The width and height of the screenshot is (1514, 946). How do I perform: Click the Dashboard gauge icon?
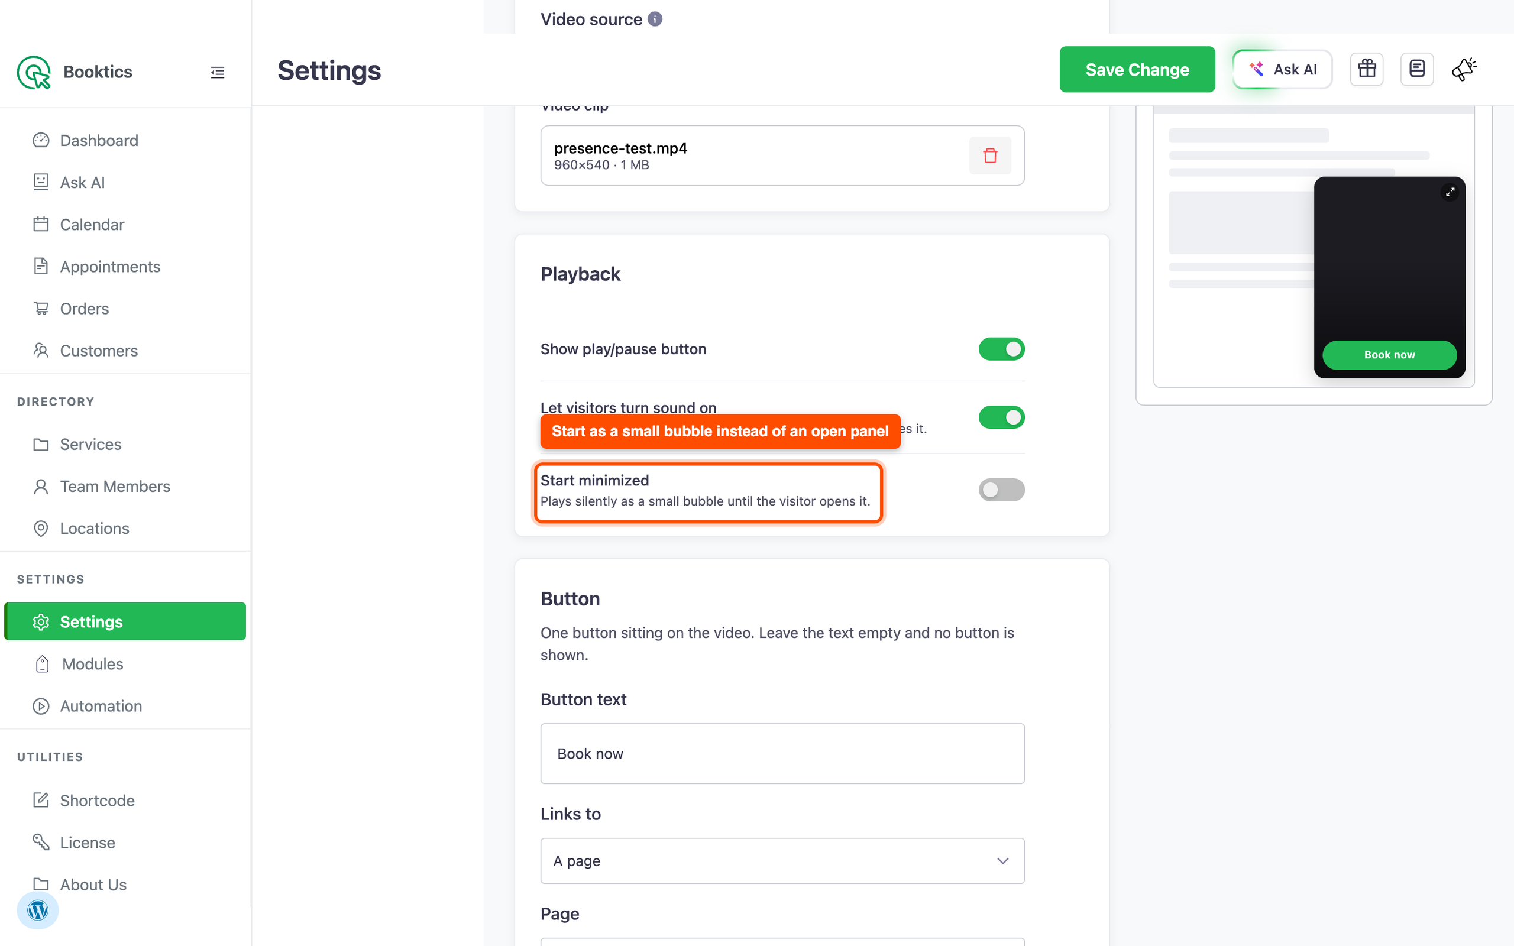click(x=41, y=140)
